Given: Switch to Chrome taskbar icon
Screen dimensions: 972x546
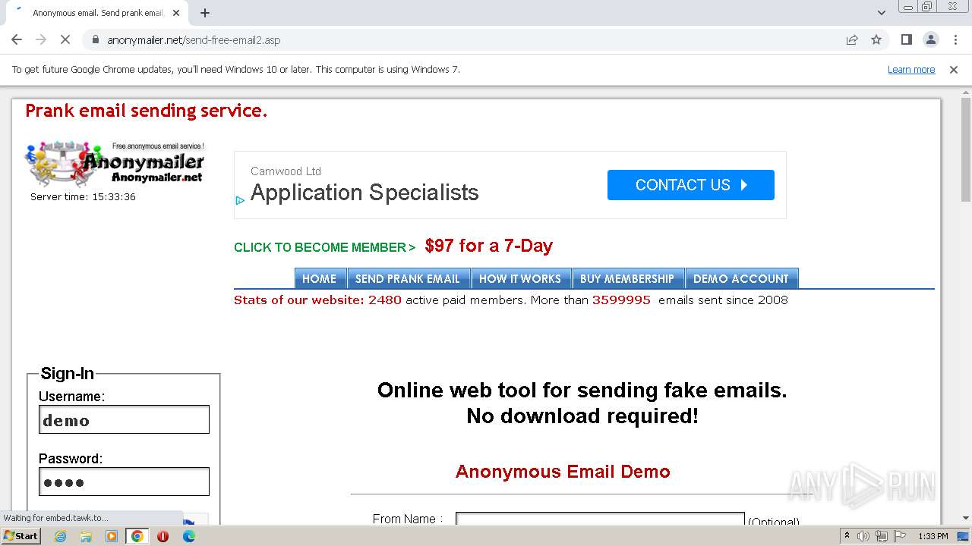Looking at the screenshot, I should coord(137,536).
